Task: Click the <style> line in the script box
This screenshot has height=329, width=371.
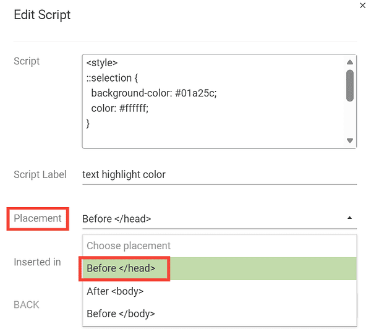Action: pos(102,63)
